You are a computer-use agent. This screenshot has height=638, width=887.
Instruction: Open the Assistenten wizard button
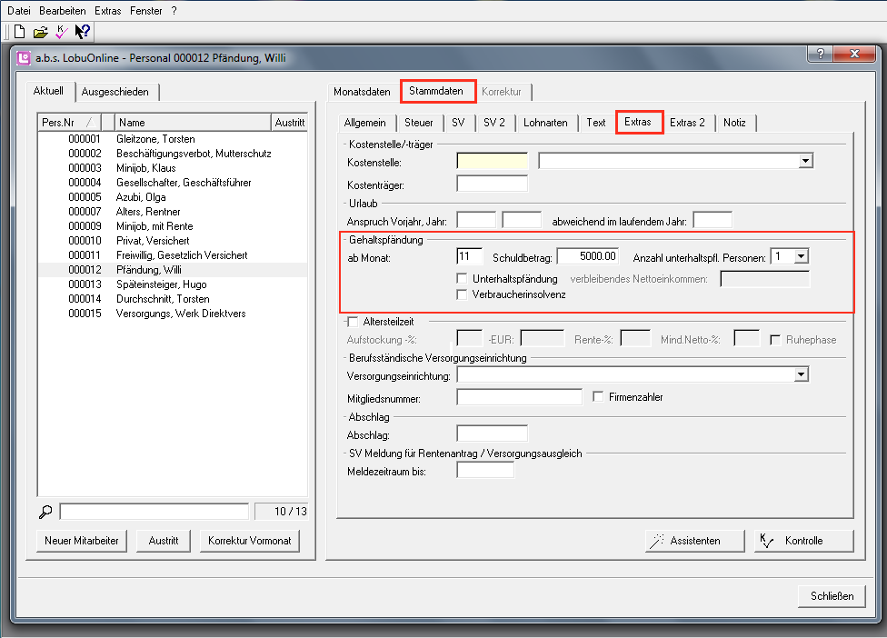pos(694,541)
